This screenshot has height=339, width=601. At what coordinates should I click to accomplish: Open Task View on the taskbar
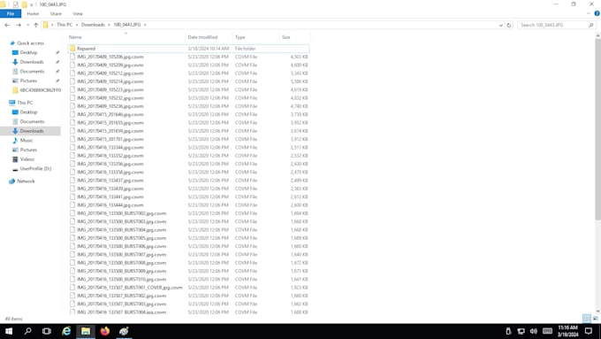click(x=47, y=331)
